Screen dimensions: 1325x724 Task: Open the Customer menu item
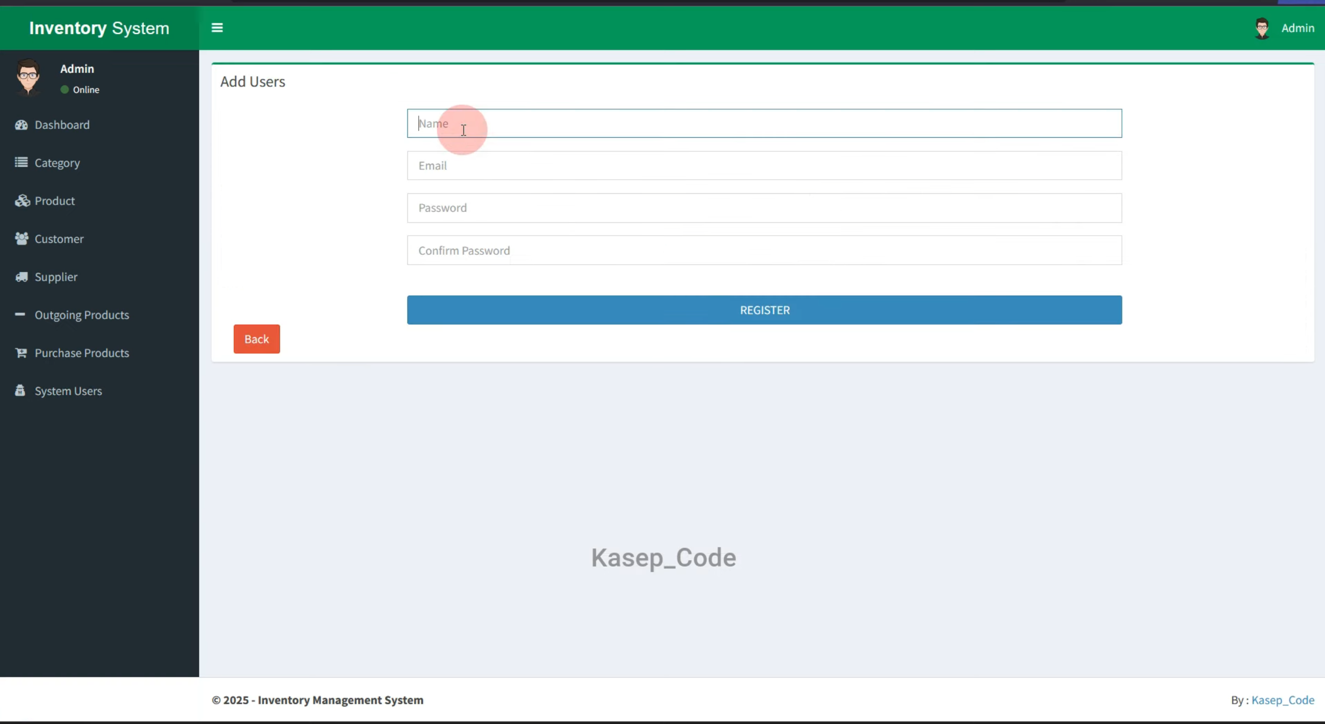click(x=99, y=239)
